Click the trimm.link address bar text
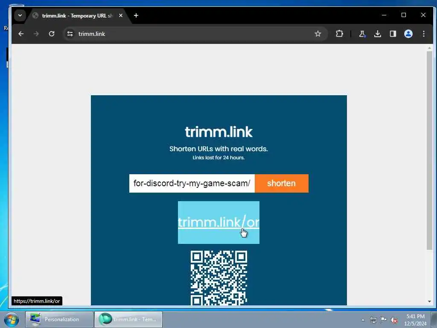The width and height of the screenshot is (437, 328). tap(92, 34)
